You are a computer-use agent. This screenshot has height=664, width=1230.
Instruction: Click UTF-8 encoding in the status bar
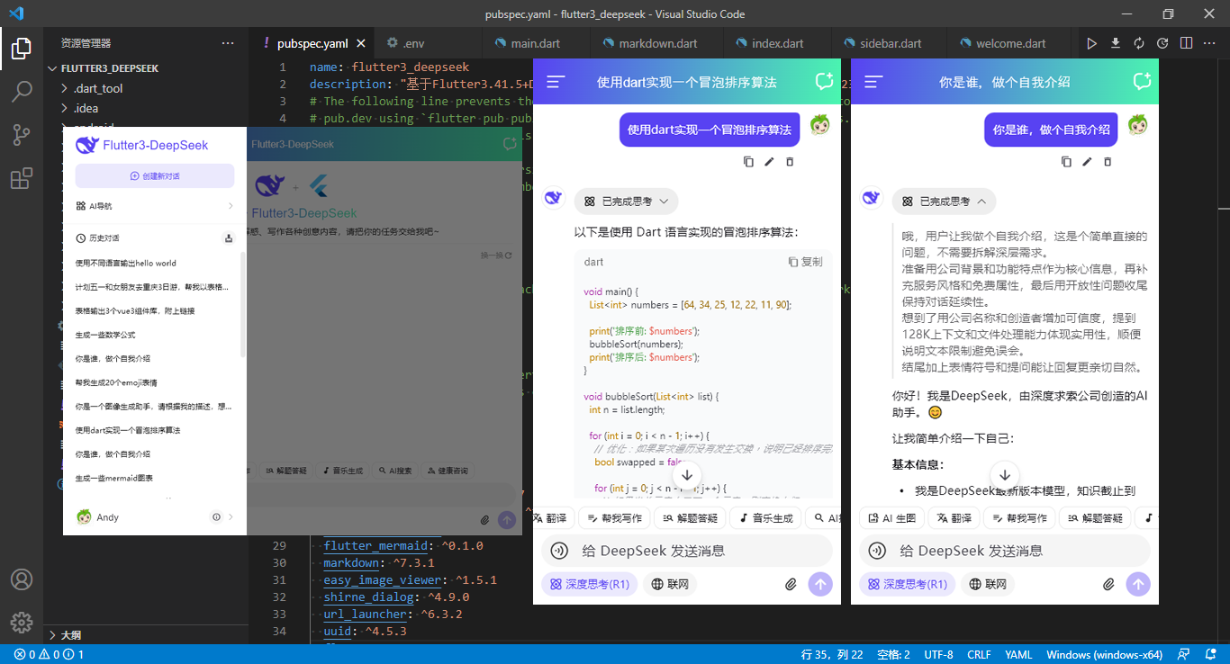click(938, 654)
